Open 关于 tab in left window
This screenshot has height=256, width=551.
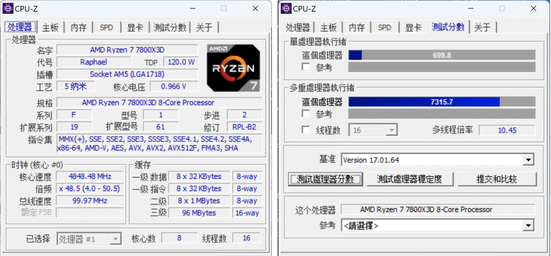pyautogui.click(x=204, y=28)
